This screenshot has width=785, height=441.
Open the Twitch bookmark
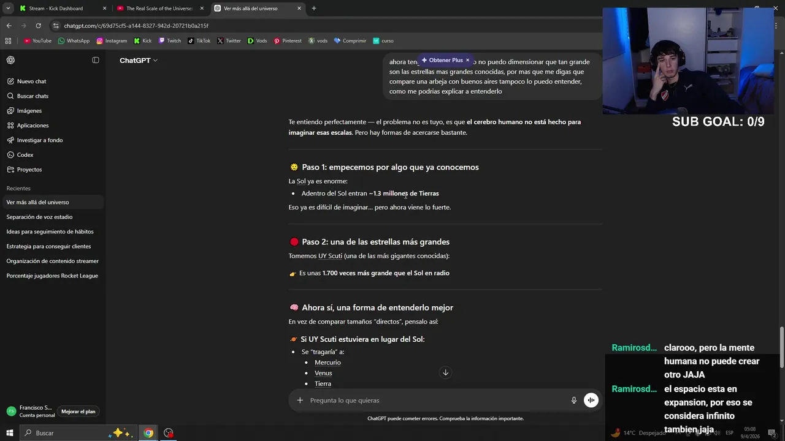170,41
